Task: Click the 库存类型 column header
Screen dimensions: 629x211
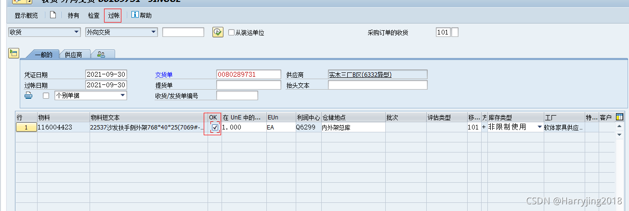Action: pyautogui.click(x=515, y=117)
